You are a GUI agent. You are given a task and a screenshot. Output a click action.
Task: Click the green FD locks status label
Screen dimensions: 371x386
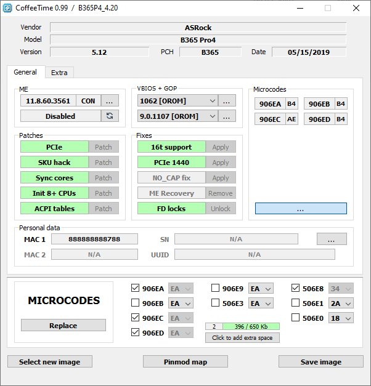tap(171, 208)
